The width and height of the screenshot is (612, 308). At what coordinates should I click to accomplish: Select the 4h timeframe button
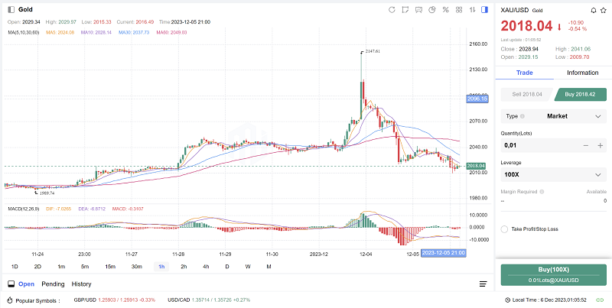206,266
